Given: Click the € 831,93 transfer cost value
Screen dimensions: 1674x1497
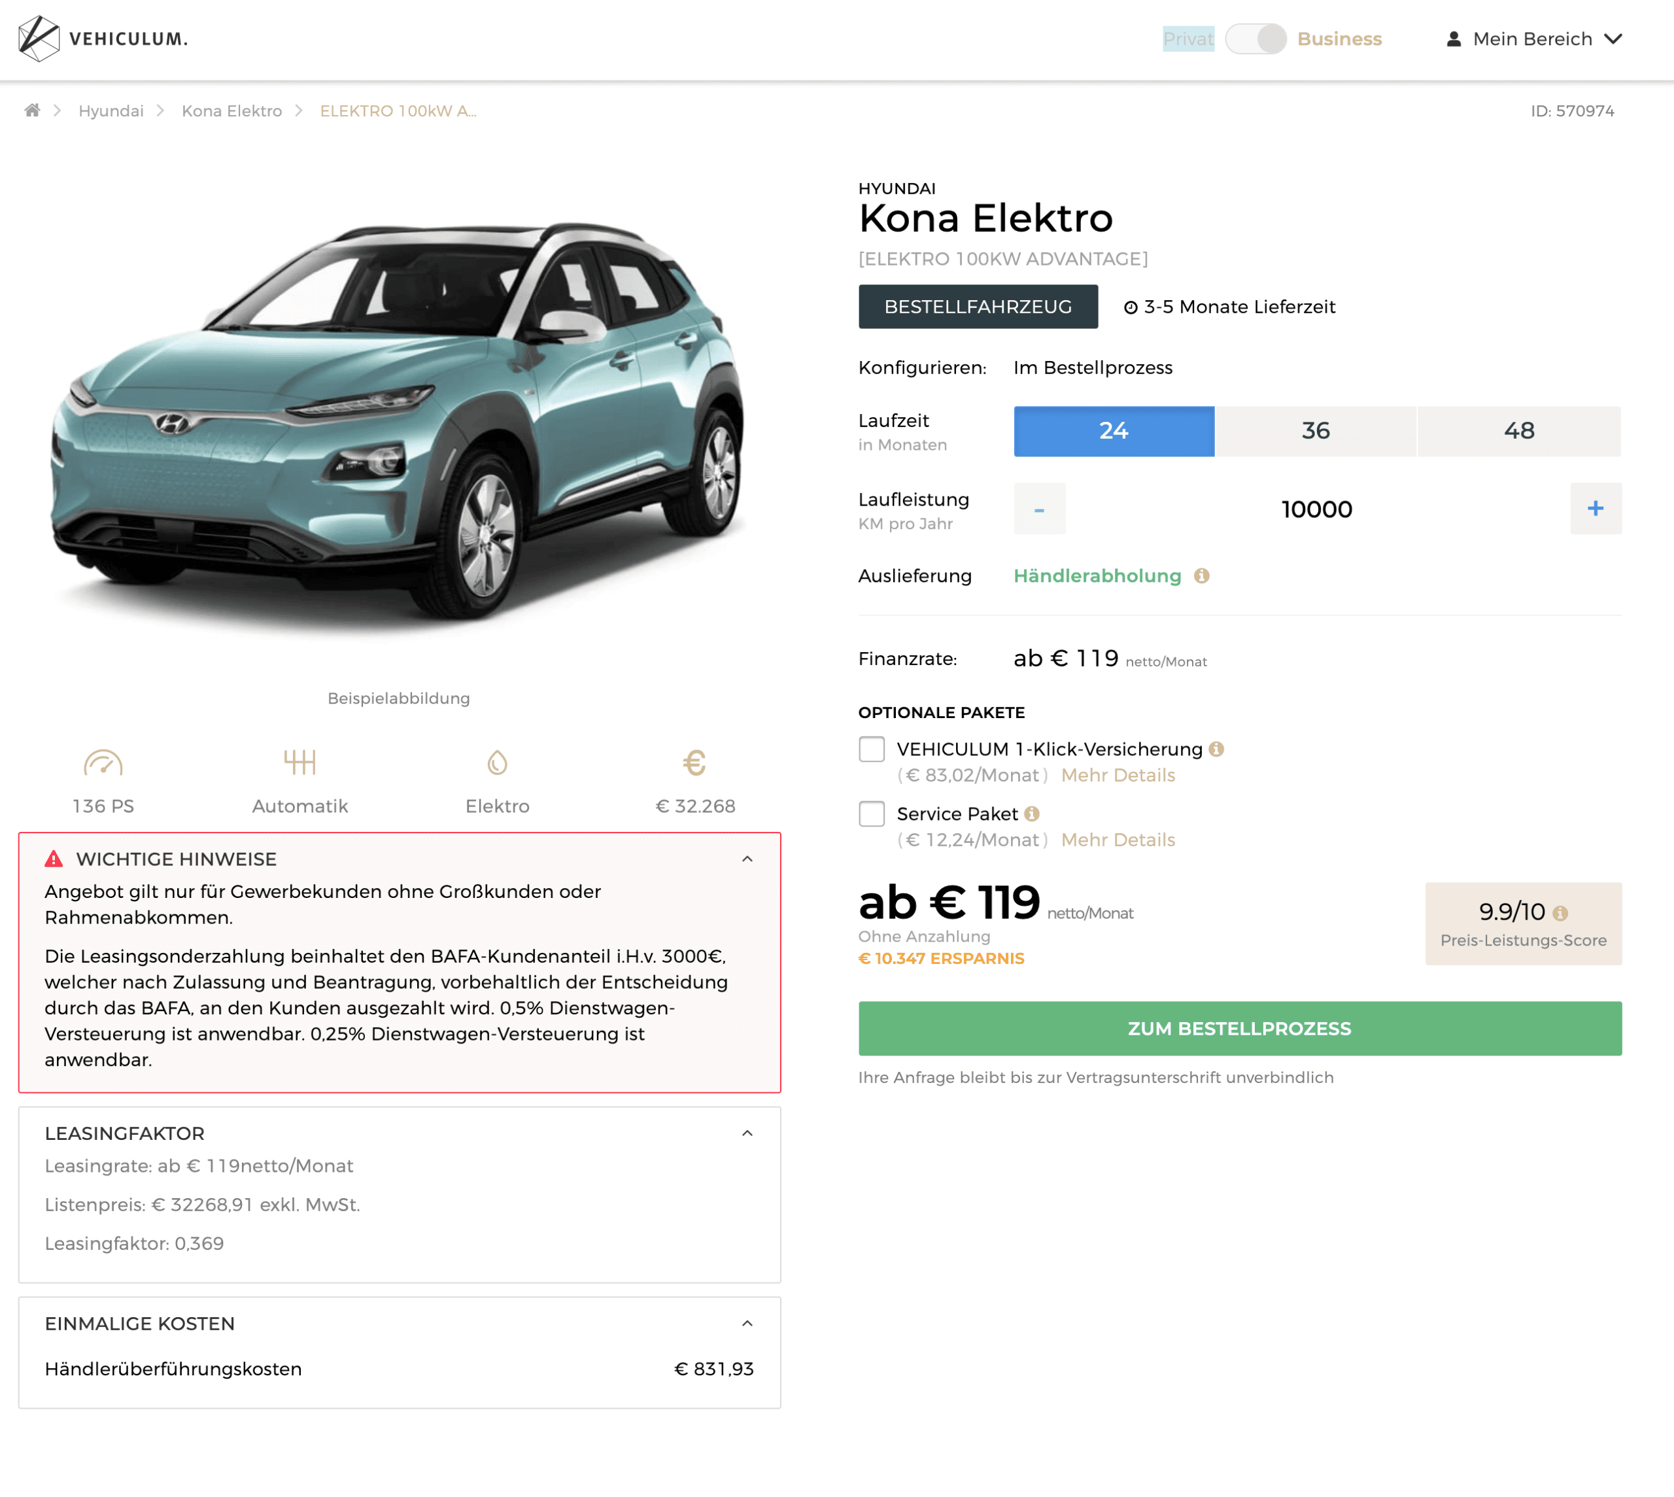Looking at the screenshot, I should coord(713,1368).
